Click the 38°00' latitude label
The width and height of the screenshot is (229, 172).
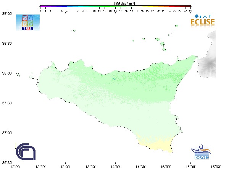tap(7, 73)
